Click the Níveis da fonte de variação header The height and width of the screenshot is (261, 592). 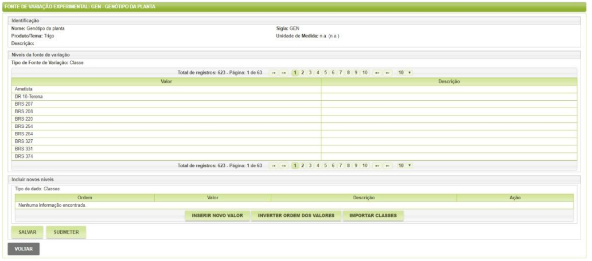coord(294,55)
